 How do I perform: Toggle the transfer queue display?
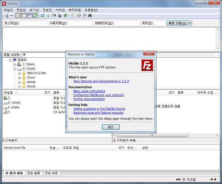pos(35,15)
